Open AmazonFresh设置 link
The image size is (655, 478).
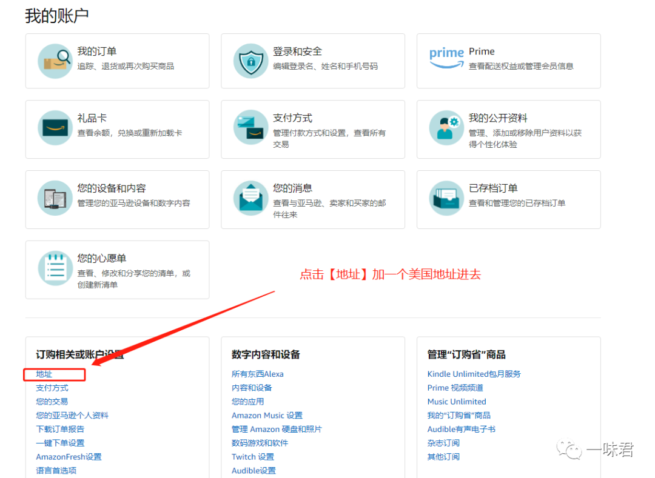pos(69,457)
